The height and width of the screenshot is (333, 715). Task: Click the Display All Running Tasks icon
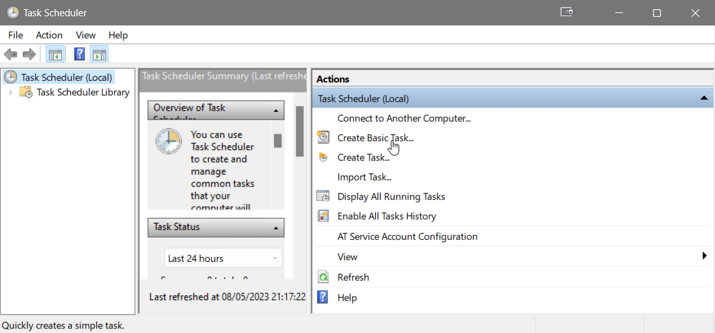pyautogui.click(x=323, y=196)
